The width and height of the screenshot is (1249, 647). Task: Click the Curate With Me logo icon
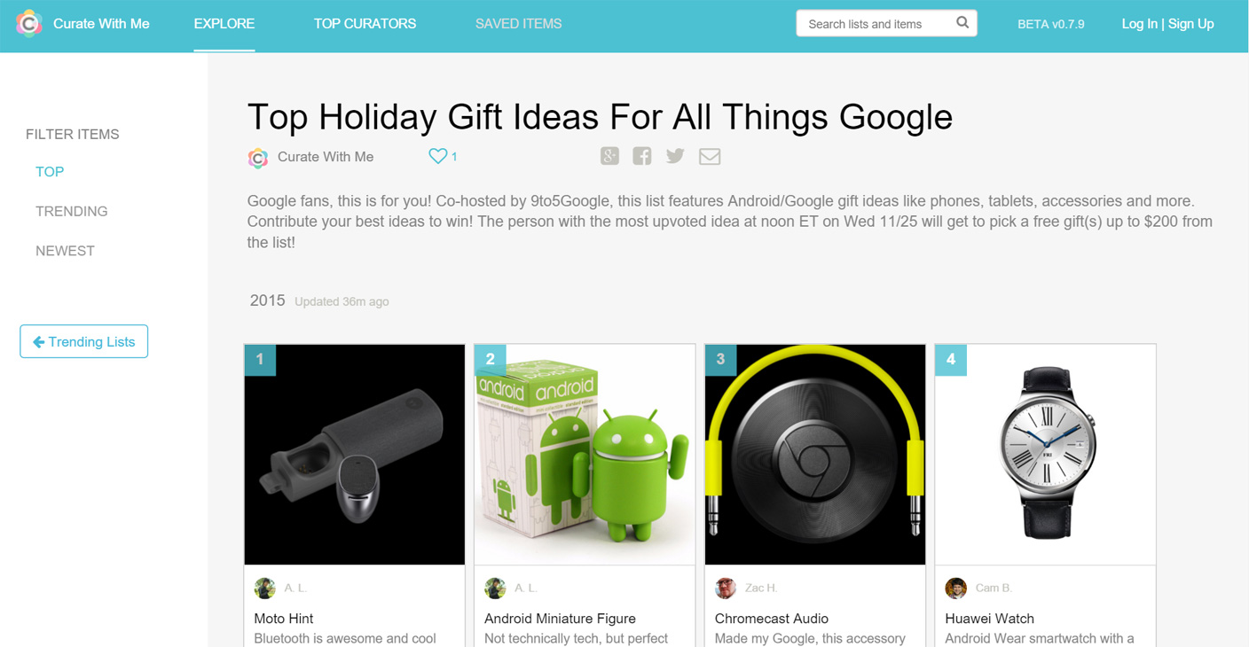pyautogui.click(x=29, y=24)
